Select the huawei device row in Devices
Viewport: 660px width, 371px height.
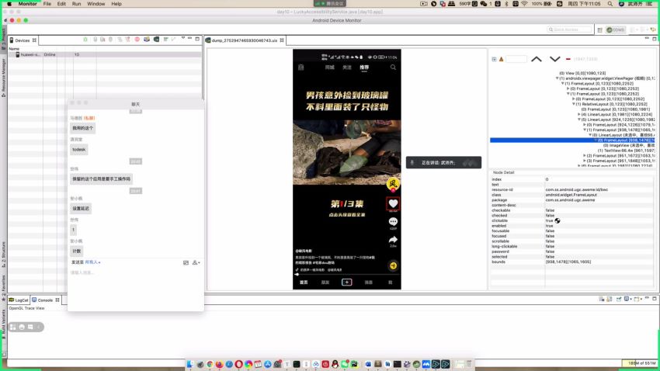point(104,54)
